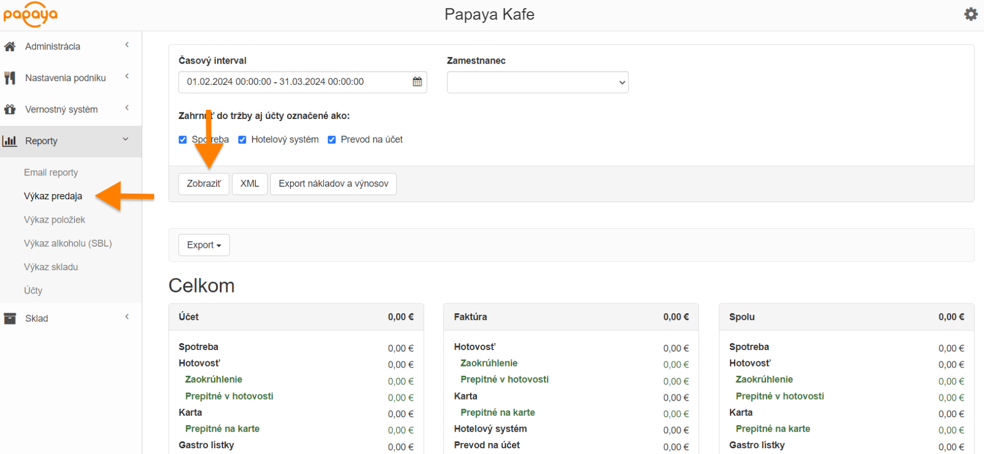Click Export nákladov a výnosov button
This screenshot has height=454, width=984.
[x=333, y=184]
